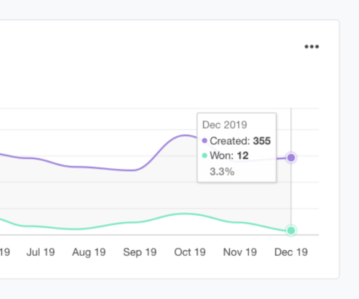Click the green legend dot beside Won in tooltip
359x299 pixels.
[205, 155]
